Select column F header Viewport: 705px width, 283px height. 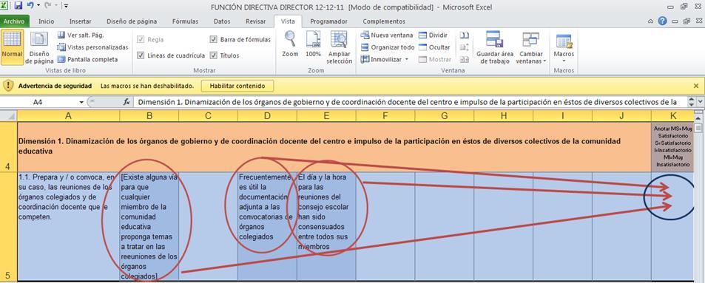click(x=385, y=116)
